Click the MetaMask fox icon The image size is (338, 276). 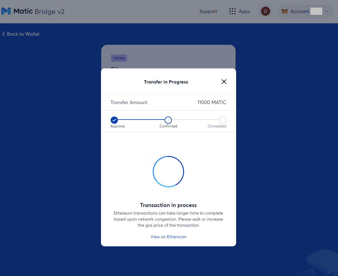click(285, 11)
